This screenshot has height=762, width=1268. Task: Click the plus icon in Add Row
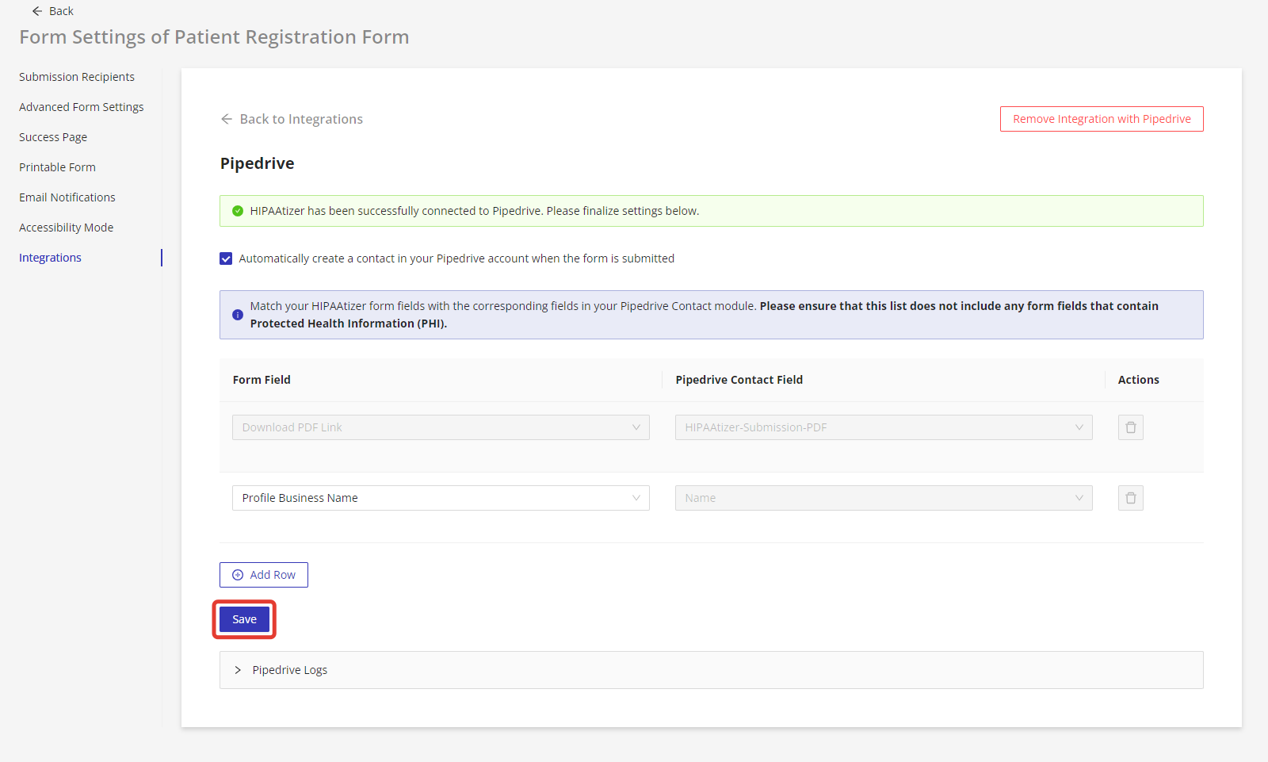point(238,575)
